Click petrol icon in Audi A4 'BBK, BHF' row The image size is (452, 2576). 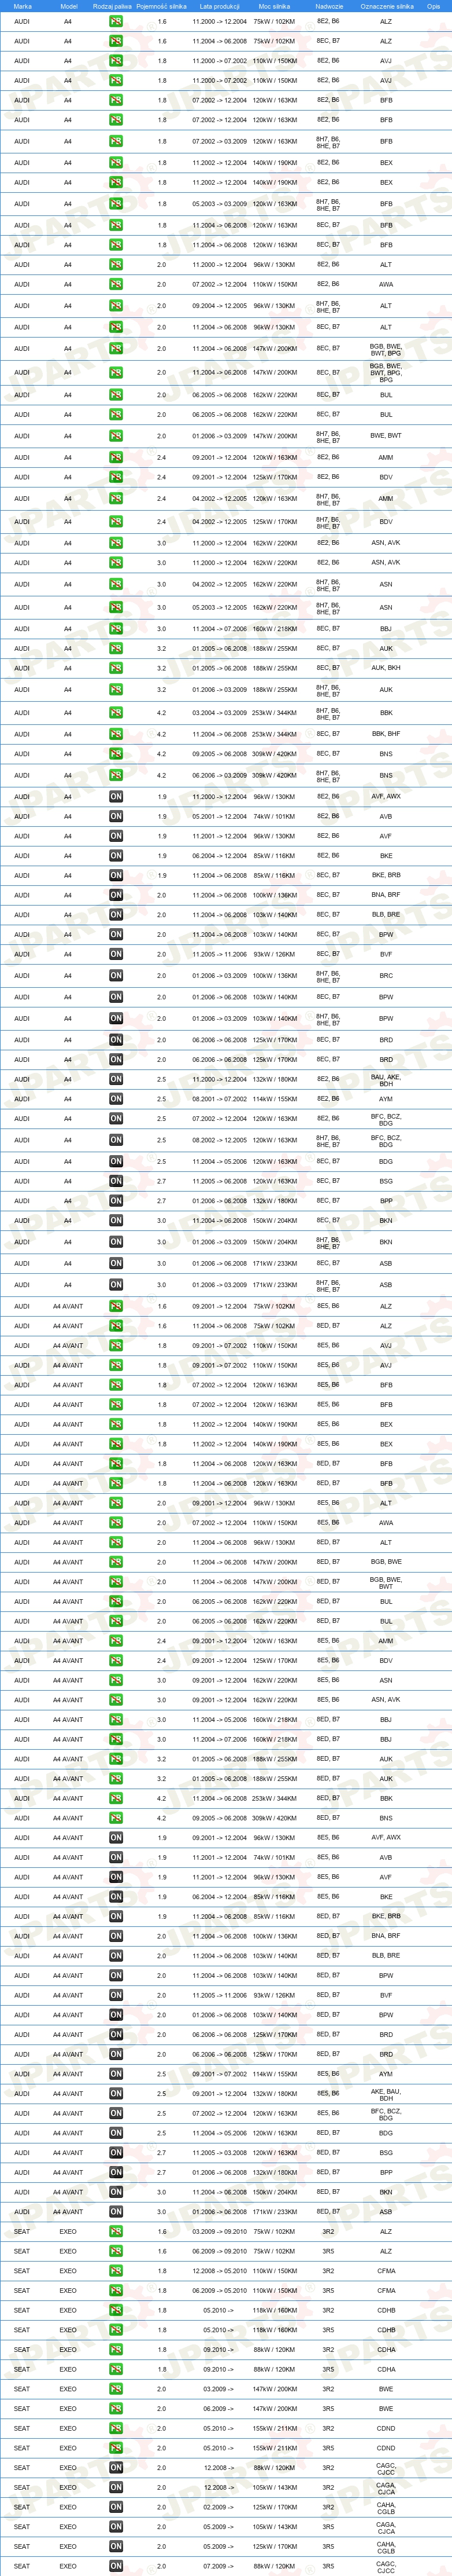116,734
